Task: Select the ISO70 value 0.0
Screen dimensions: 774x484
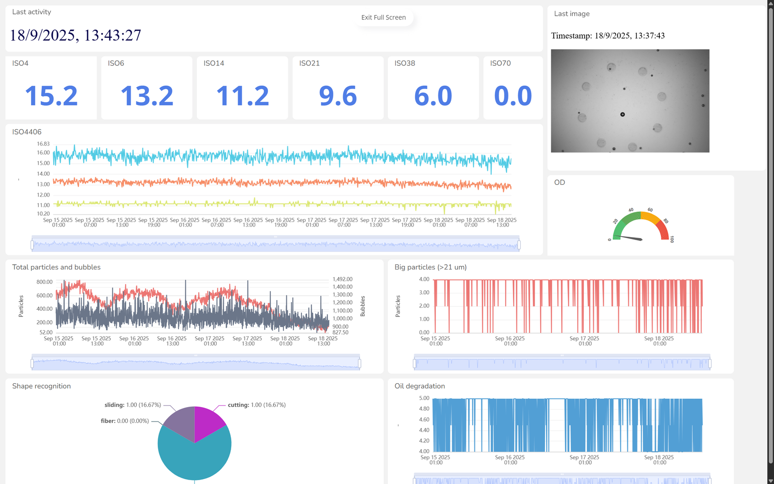Action: tap(513, 96)
